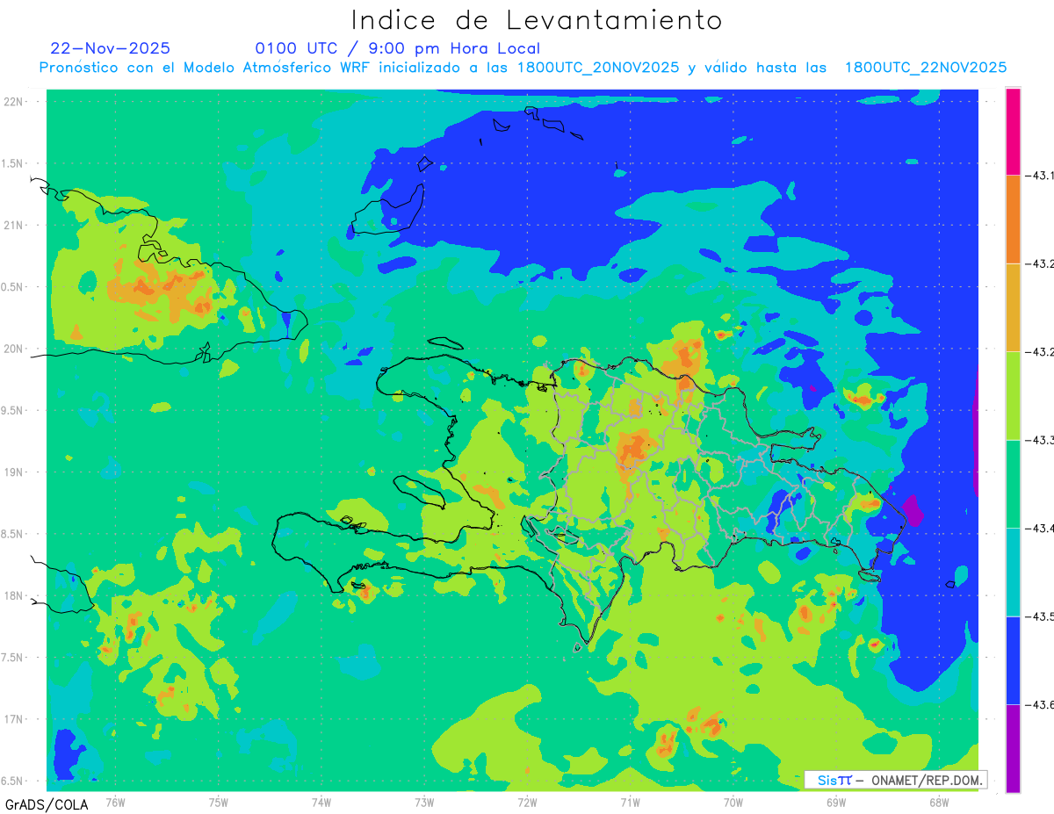Click the title 'Indice de Levantamiento'
The width and height of the screenshot is (1054, 814).
537,19
